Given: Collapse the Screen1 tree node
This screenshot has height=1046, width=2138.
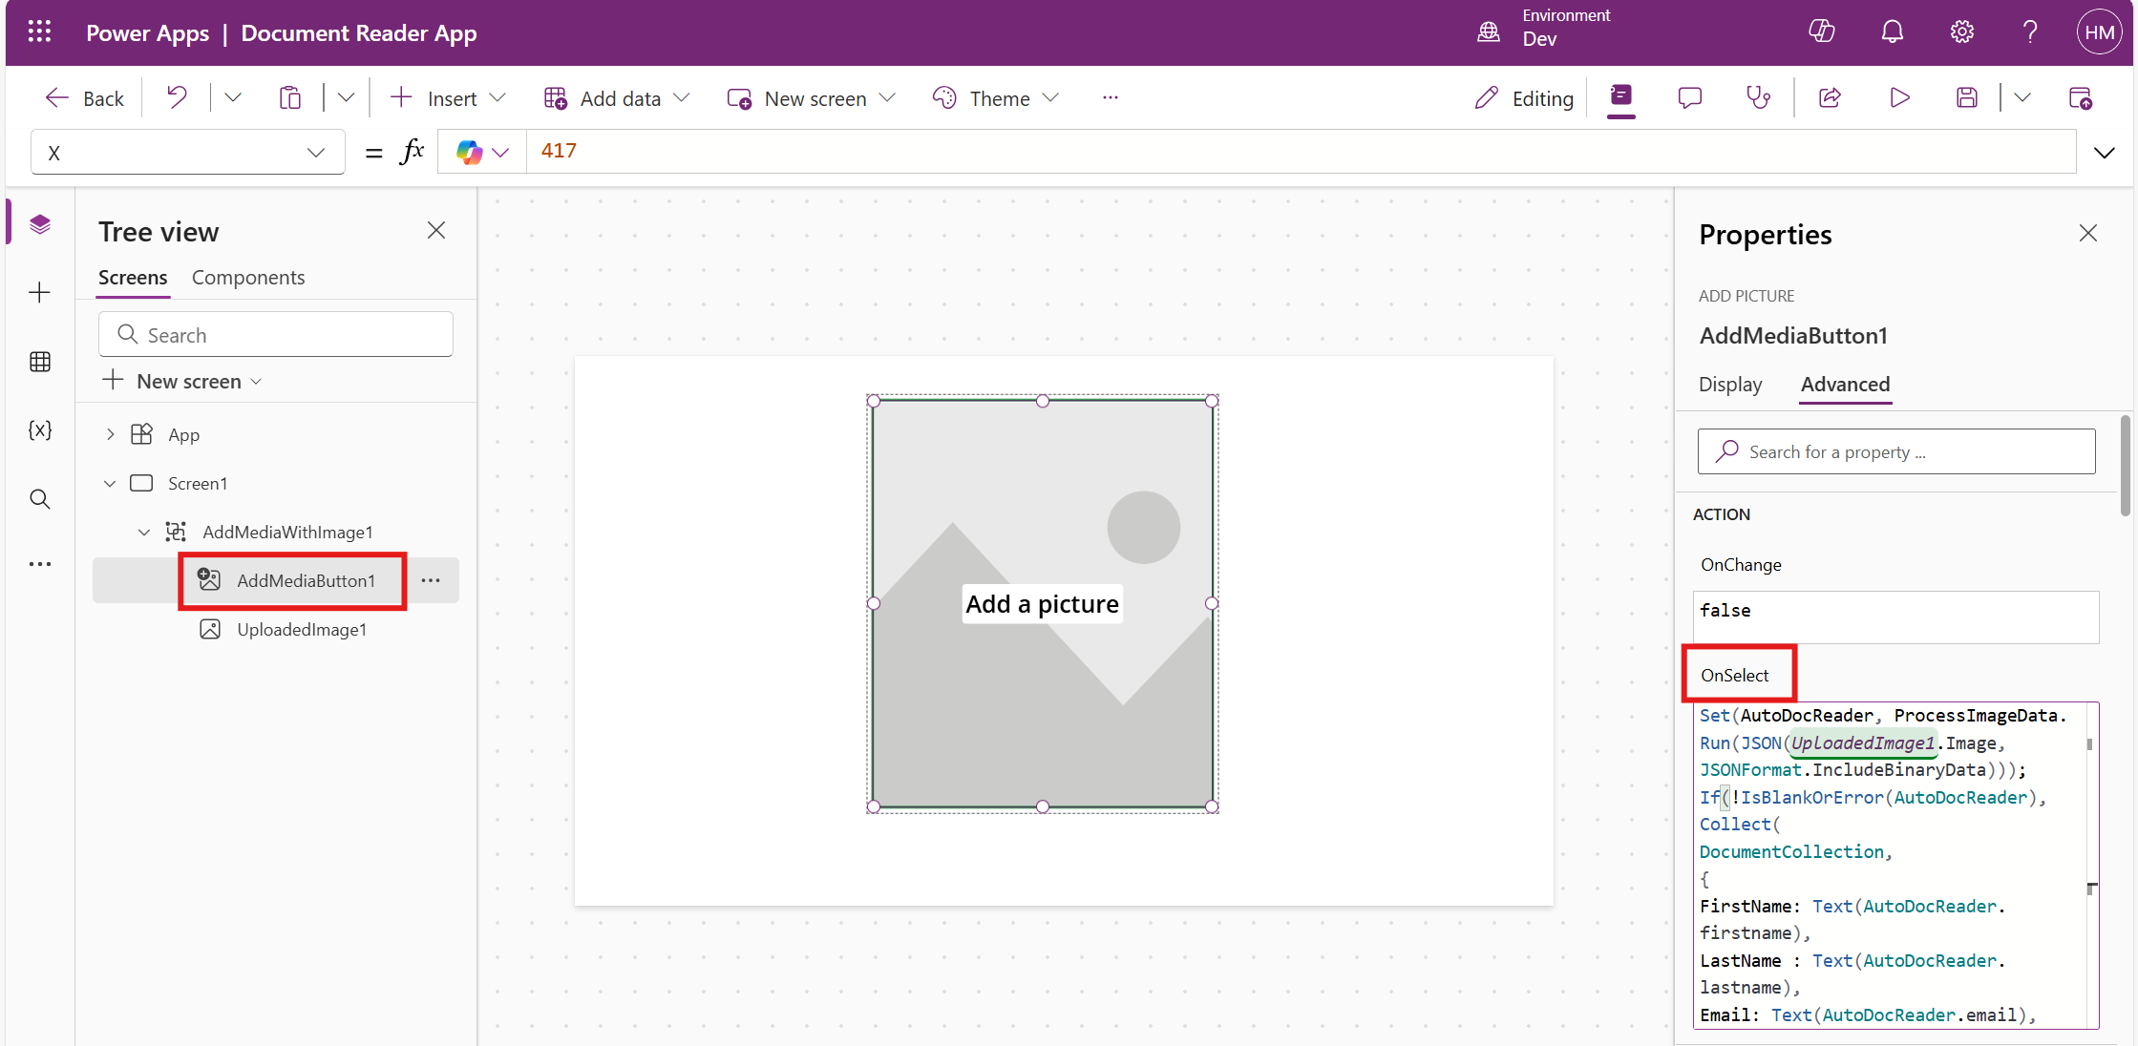Looking at the screenshot, I should [x=111, y=483].
